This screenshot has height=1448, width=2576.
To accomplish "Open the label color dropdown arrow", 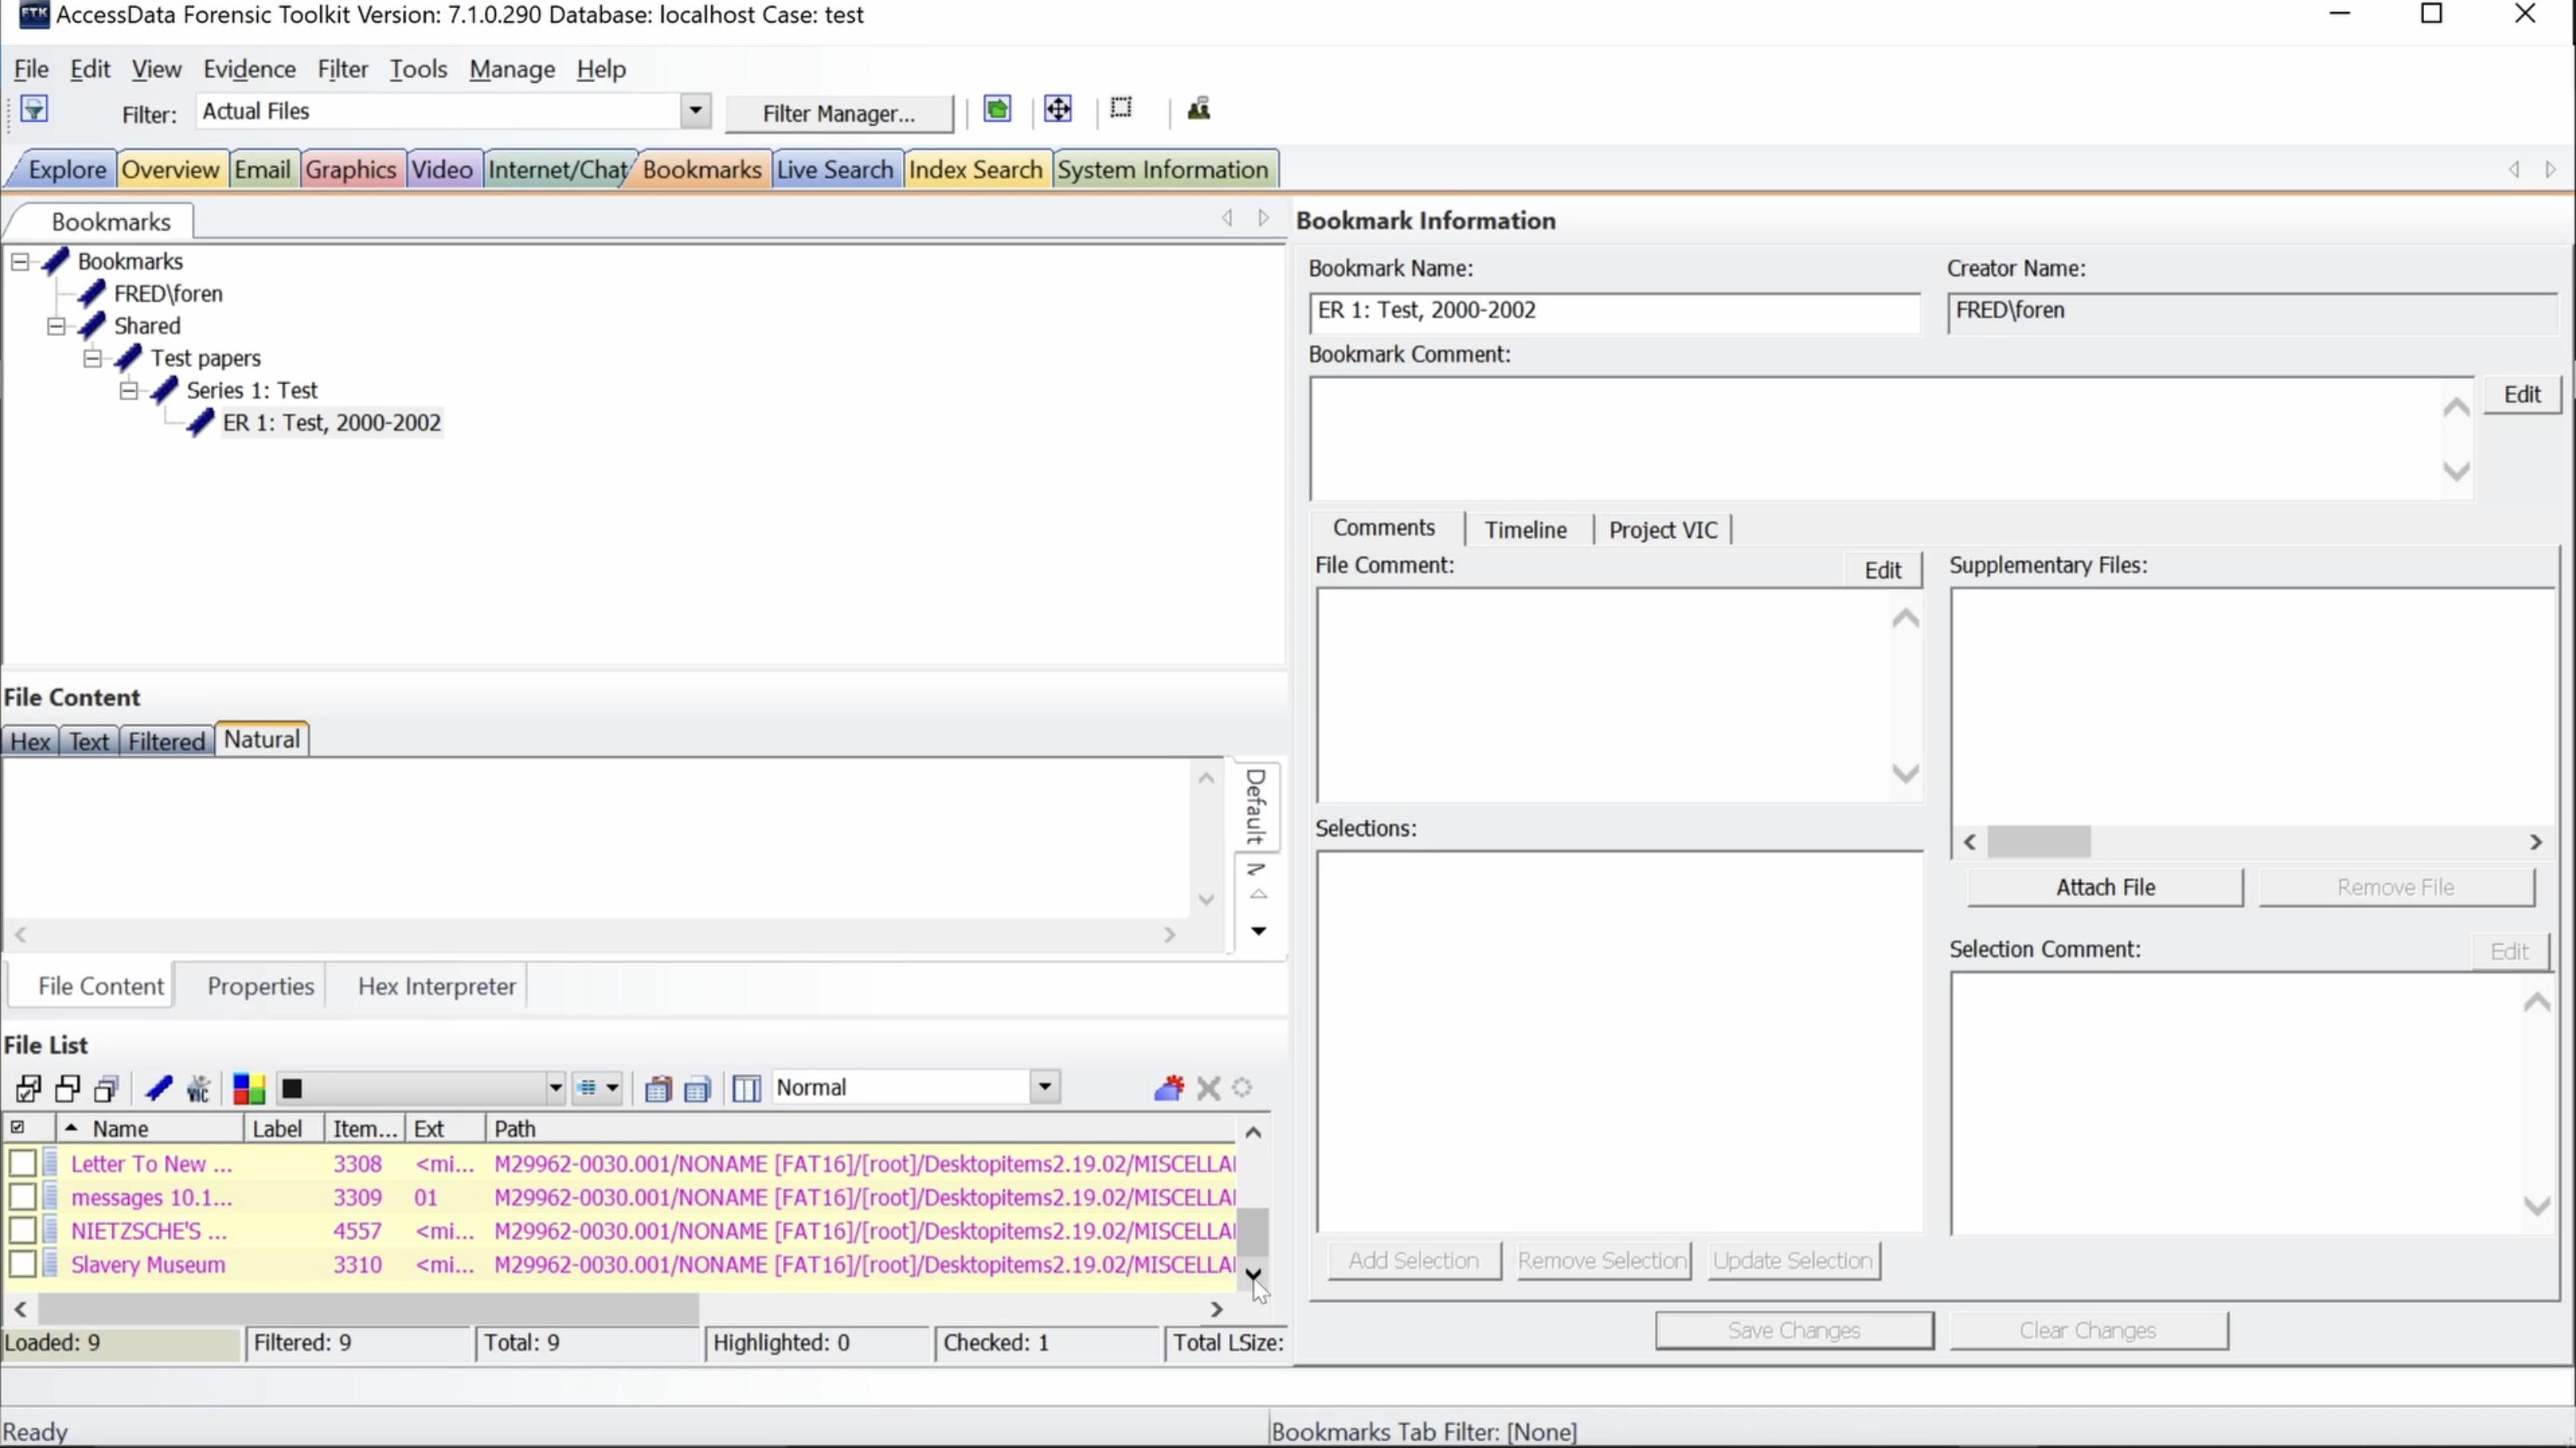I will tap(555, 1088).
